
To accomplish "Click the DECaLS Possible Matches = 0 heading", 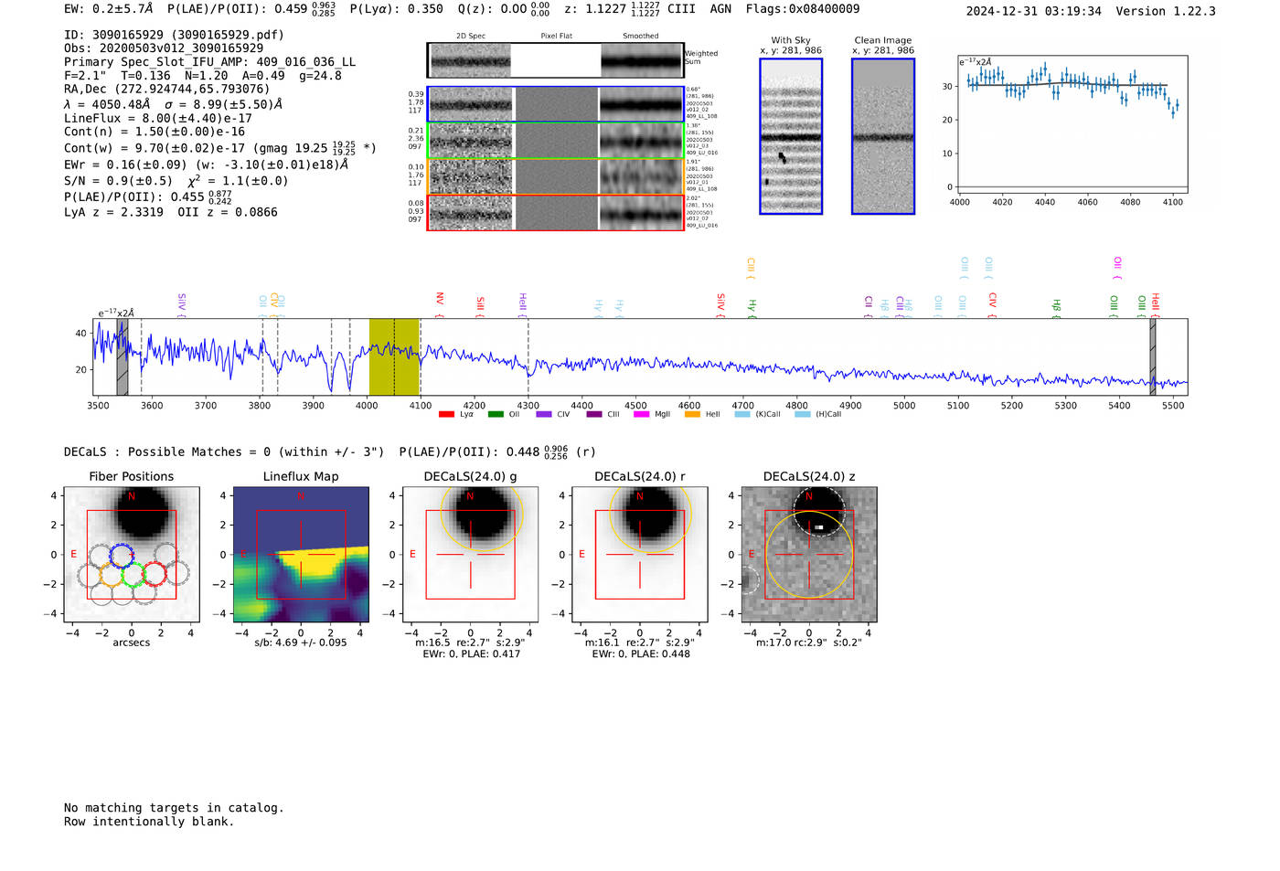I will tap(224, 451).
